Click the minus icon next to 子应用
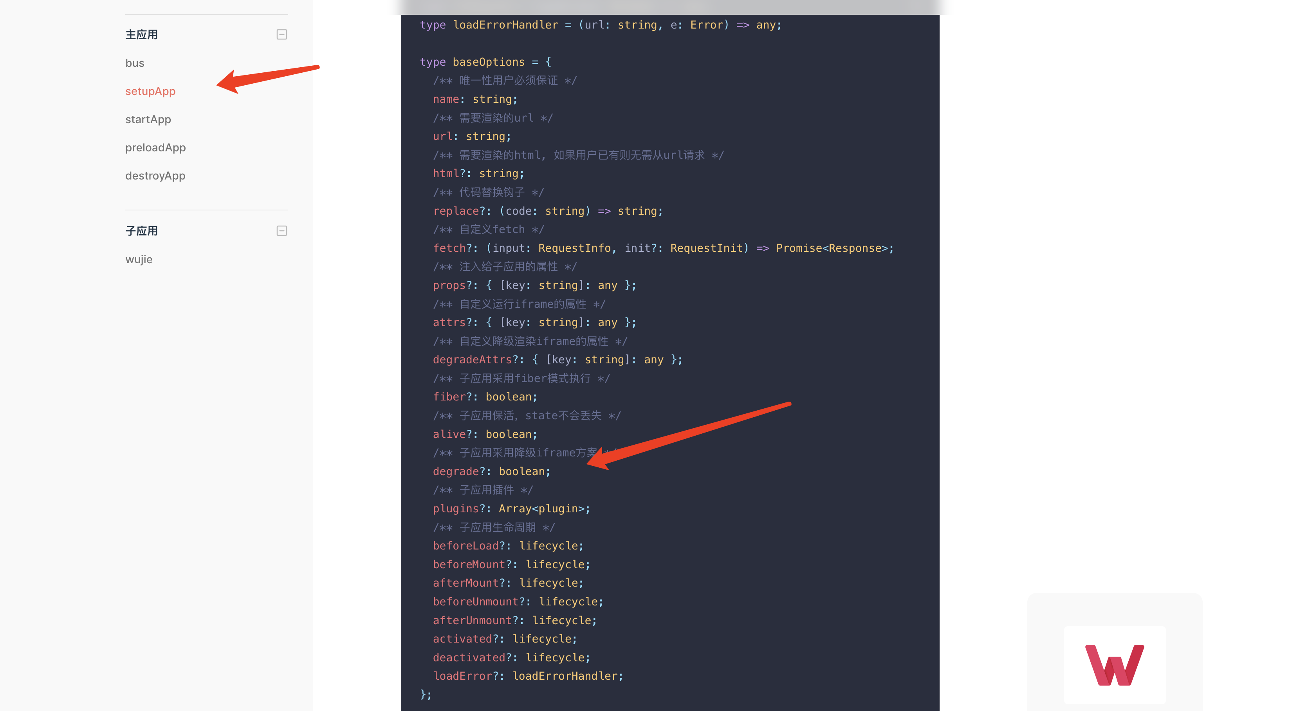This screenshot has width=1299, height=711. point(281,230)
